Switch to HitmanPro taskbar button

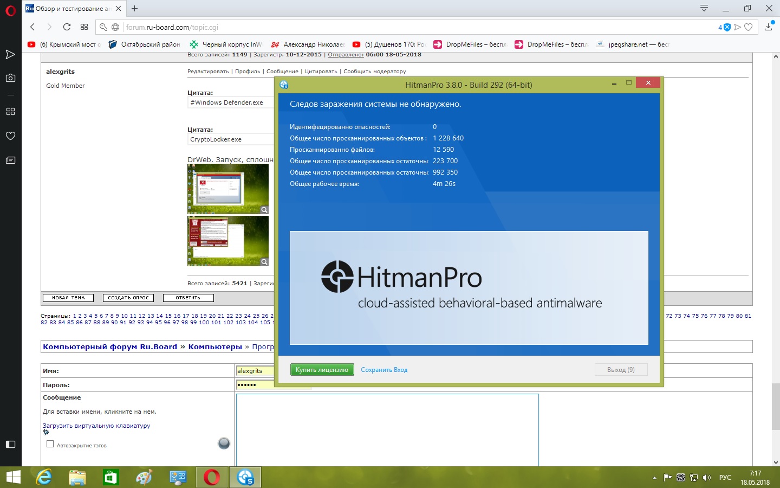coord(245,477)
